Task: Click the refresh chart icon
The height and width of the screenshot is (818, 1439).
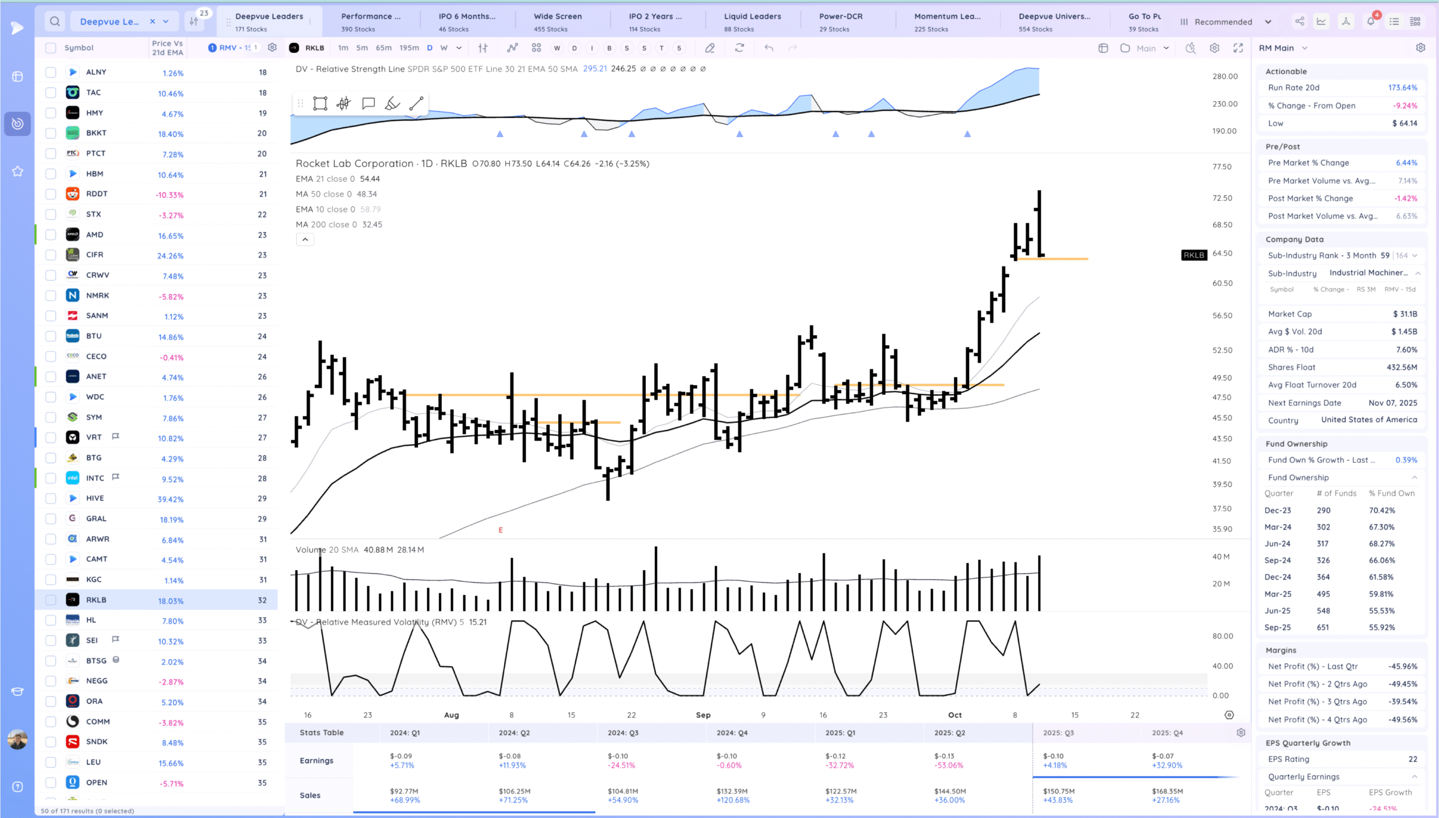Action: click(x=739, y=48)
